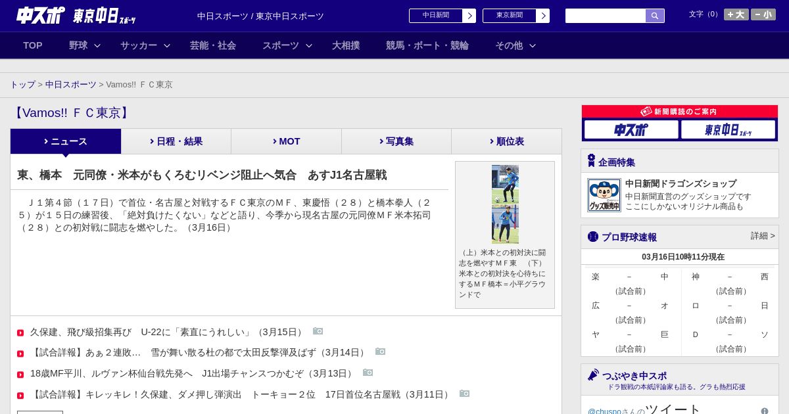Expand the 野球 dropdown chevron
The image size is (789, 414).
click(x=97, y=45)
